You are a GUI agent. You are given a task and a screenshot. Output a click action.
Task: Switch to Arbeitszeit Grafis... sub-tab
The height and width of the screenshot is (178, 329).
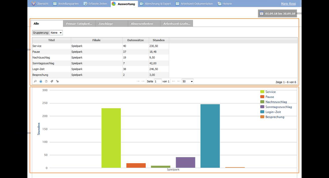(177, 23)
